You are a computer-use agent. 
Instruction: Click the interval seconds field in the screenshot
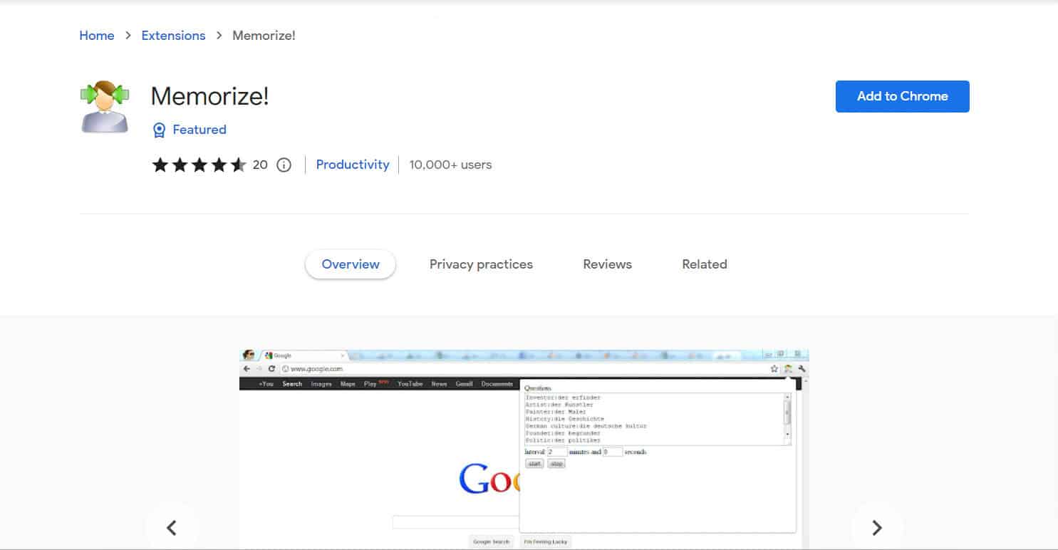pos(612,452)
